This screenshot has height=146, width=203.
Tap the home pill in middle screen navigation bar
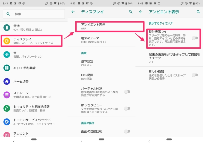click(x=101, y=139)
